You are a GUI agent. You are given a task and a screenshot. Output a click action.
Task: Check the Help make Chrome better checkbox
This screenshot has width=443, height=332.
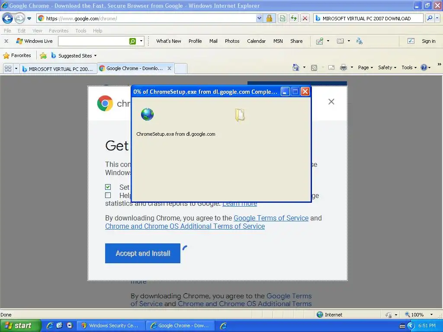pos(108,195)
